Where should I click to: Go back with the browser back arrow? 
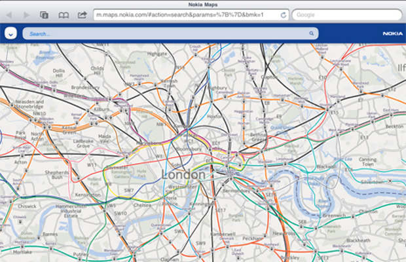[9, 15]
